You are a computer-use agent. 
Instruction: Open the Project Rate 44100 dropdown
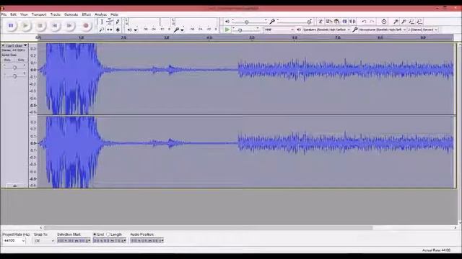(14, 240)
